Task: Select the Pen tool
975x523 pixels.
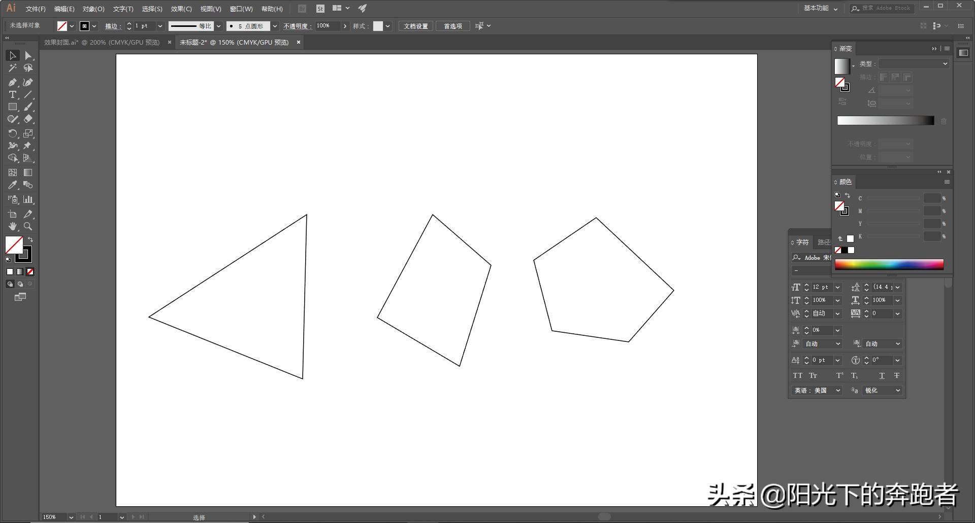Action: pos(13,82)
